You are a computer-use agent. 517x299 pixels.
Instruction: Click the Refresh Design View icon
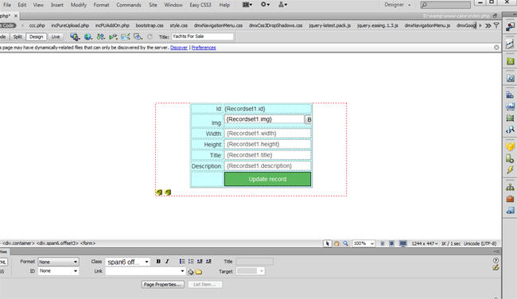(150, 37)
